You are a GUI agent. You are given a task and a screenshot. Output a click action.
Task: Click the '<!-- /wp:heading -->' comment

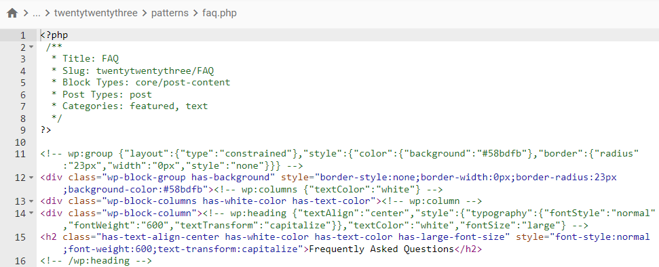point(96,261)
